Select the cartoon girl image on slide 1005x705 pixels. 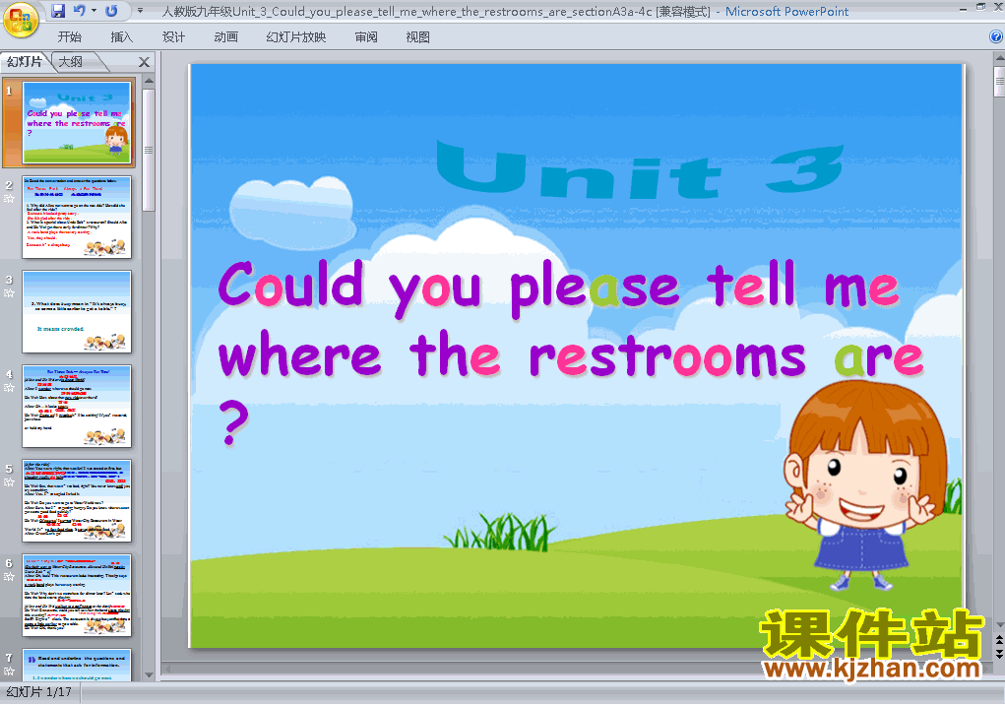864,484
